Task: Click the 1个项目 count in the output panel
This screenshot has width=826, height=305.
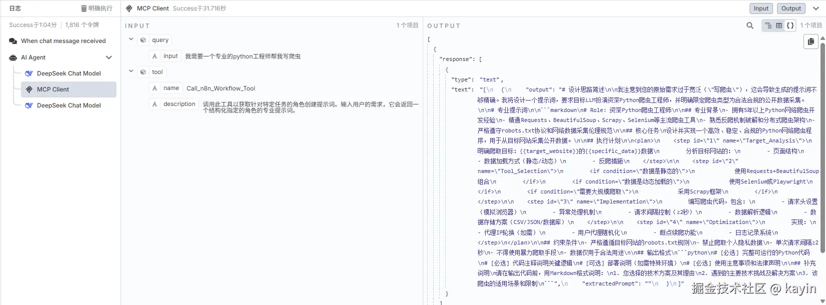Action: click(811, 25)
